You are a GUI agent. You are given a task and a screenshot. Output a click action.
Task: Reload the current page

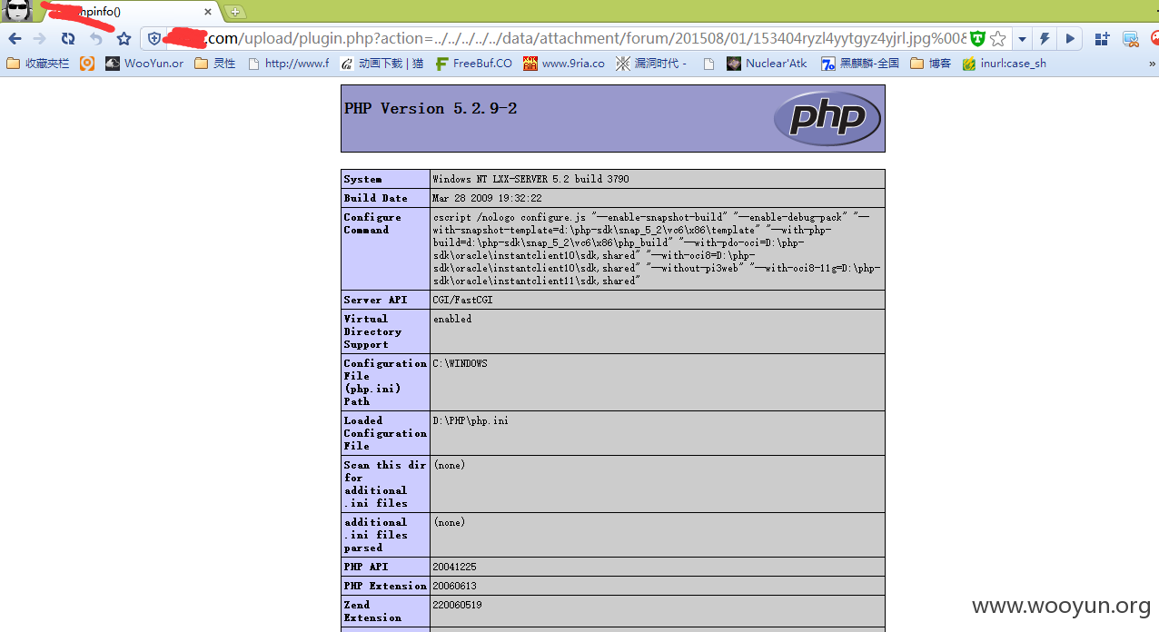68,38
